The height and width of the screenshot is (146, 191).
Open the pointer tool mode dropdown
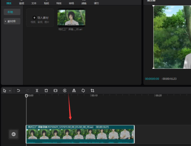[10, 91]
